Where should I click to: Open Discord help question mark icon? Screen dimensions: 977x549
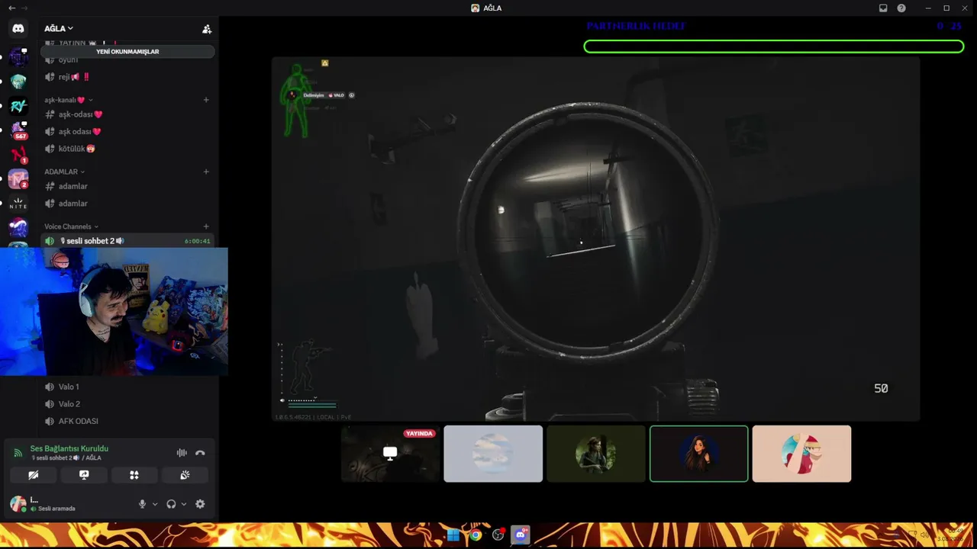(x=901, y=8)
